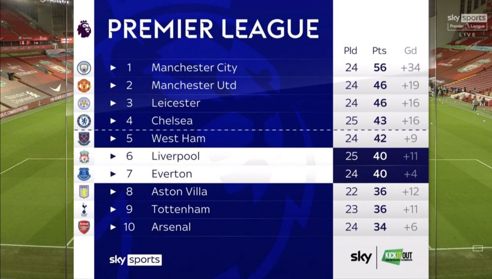Click the triangle arrow beside Arsenal
Image resolution: width=492 pixels, height=279 pixels.
point(113,227)
